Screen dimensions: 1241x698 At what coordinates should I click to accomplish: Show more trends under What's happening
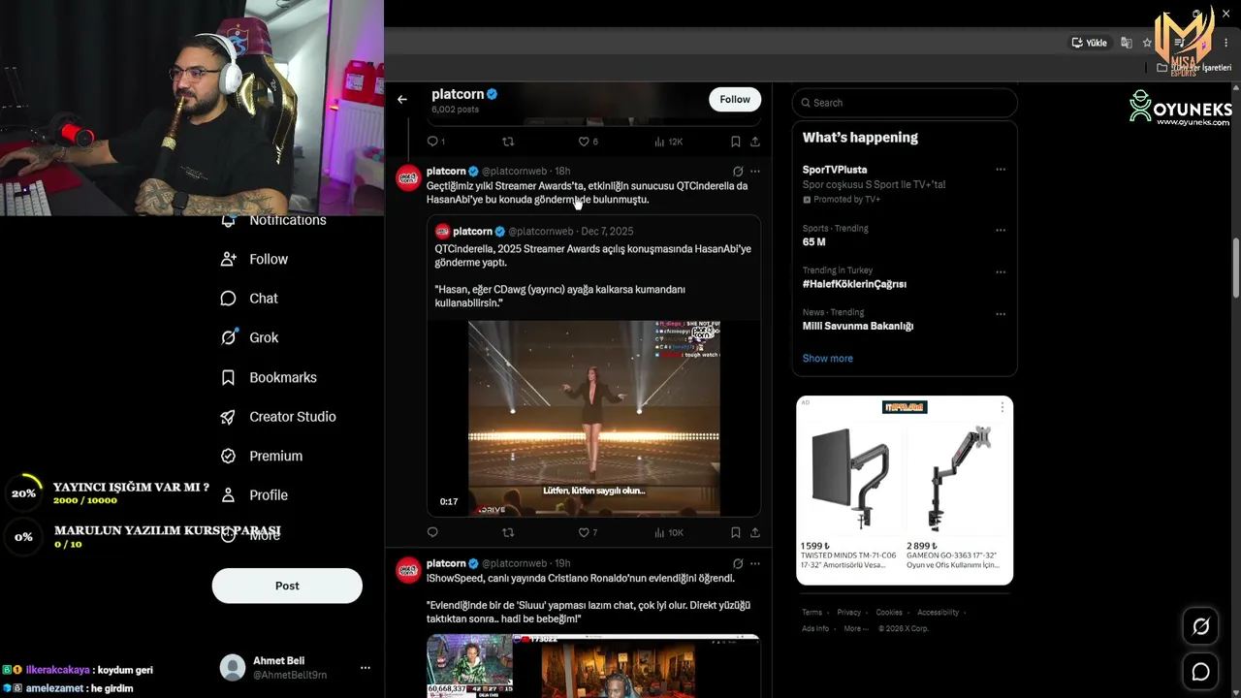pos(827,359)
